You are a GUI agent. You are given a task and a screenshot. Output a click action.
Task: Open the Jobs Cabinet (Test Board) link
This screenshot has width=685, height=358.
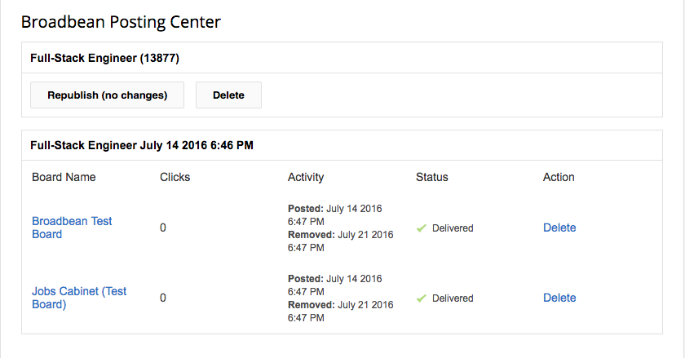[79, 298]
